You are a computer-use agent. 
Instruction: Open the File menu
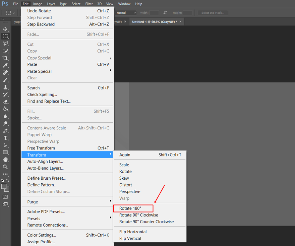(16, 4)
